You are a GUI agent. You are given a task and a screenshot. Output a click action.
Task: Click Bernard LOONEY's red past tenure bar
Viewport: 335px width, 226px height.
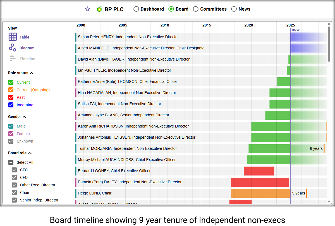(x=259, y=171)
